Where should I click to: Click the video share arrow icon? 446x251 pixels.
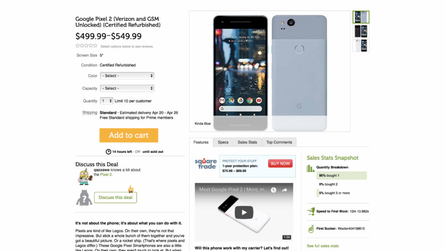tap(284, 190)
